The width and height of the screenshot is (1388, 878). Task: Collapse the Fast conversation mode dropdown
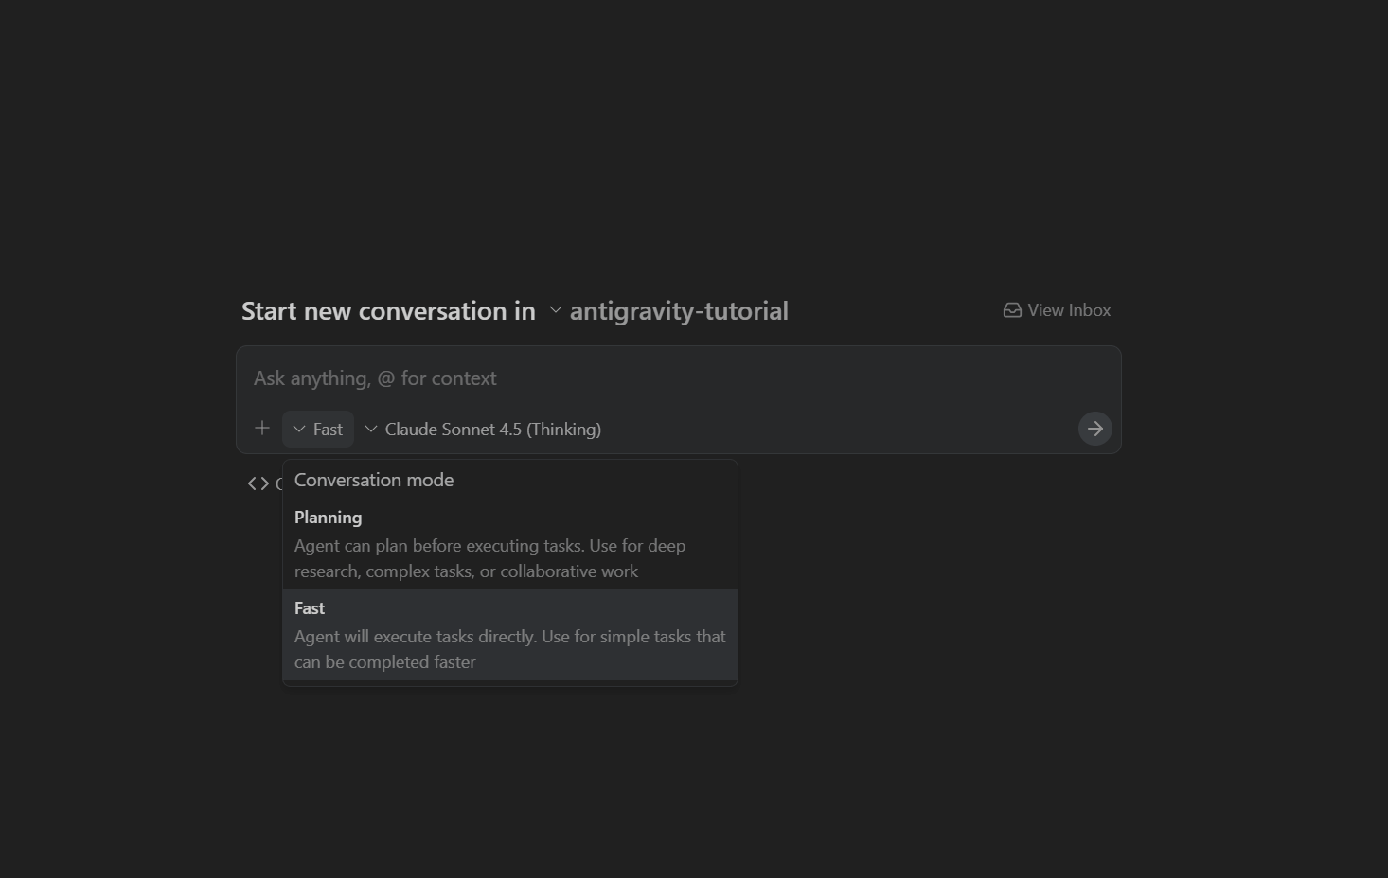tap(318, 430)
